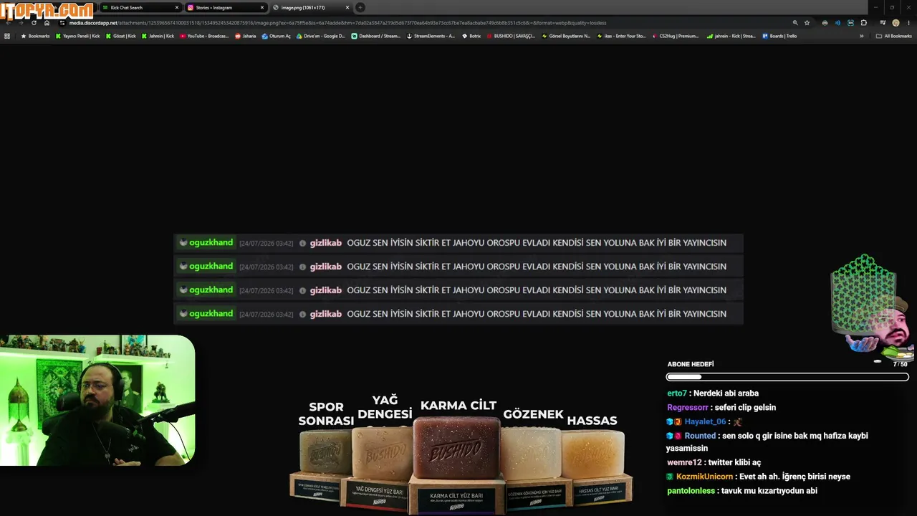Click the erto7 username in chat
Screen dimensions: 917x516
pyautogui.click(x=677, y=393)
